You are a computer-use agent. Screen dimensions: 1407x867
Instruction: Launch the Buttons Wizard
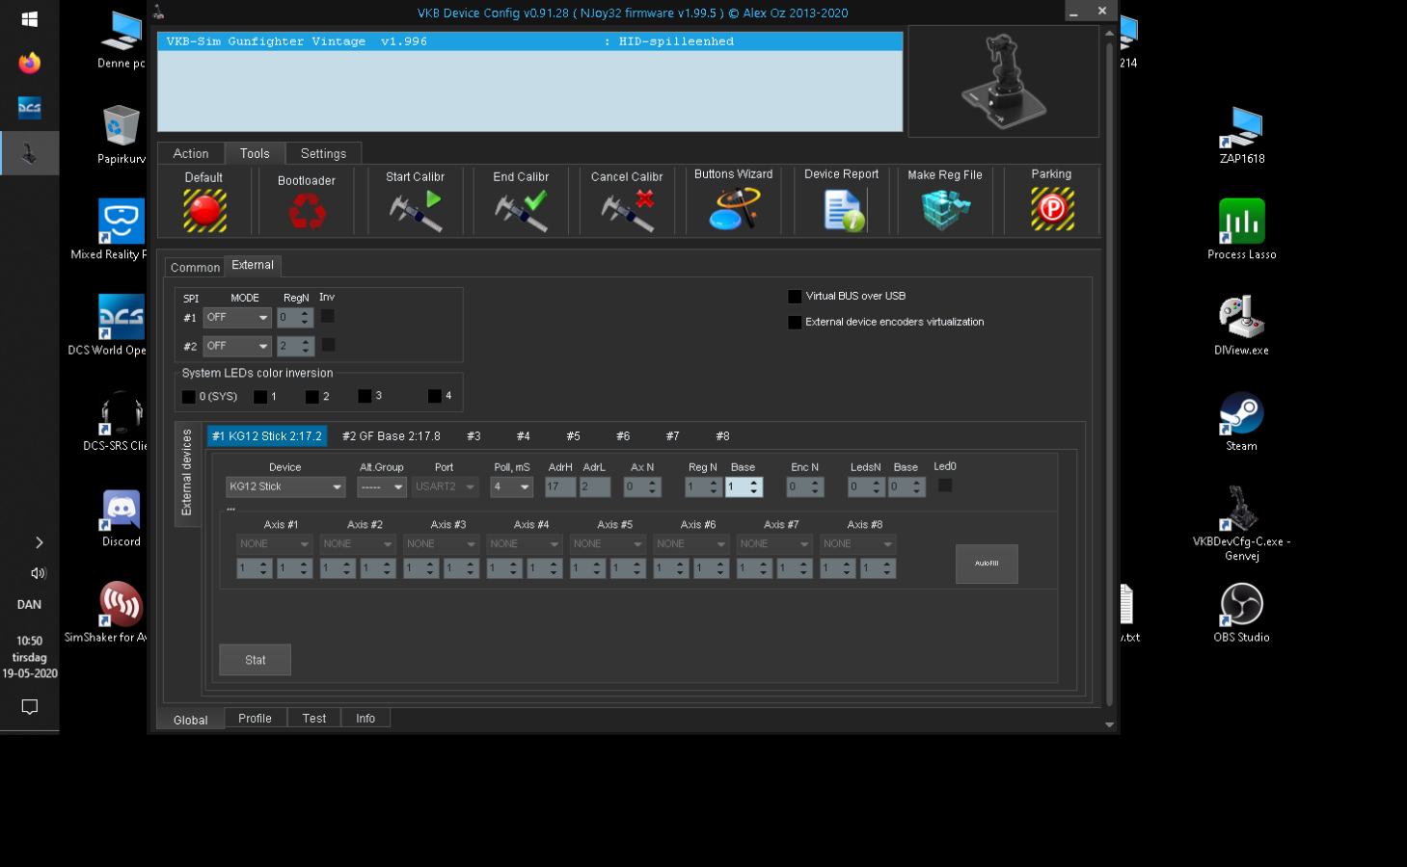734,209
